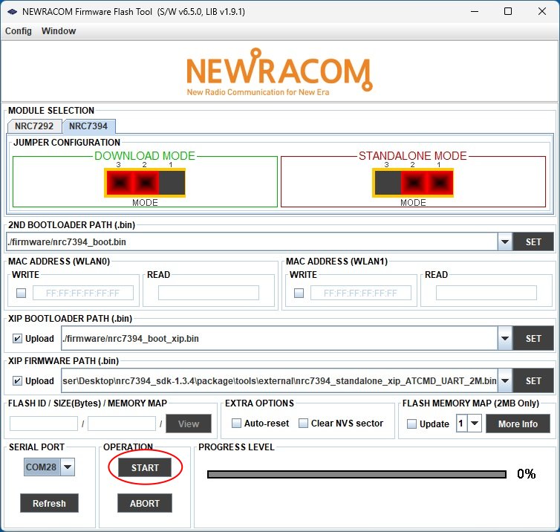Screen dimensions: 560x532
Task: Uncheck XIP firmware Upload checkbox
Action: click(17, 380)
